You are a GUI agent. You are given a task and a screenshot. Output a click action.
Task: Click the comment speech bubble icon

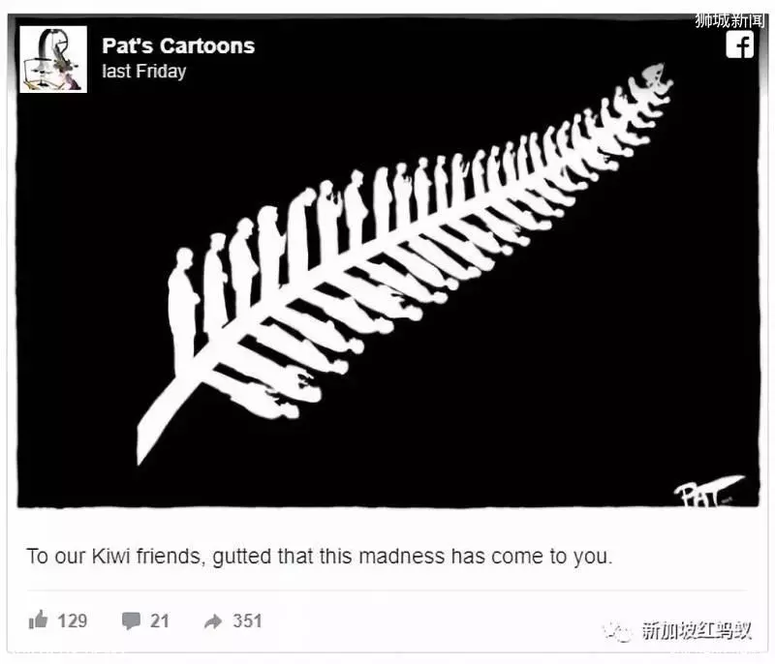131,620
